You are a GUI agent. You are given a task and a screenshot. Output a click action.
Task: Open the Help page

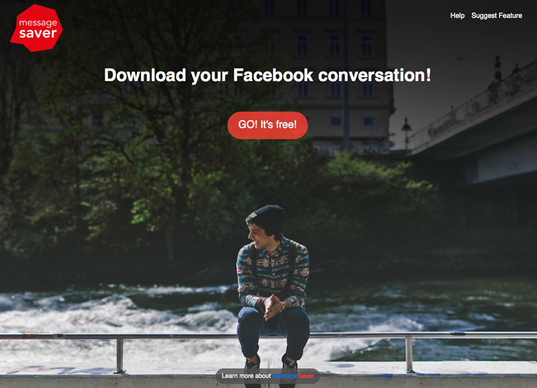coord(457,15)
